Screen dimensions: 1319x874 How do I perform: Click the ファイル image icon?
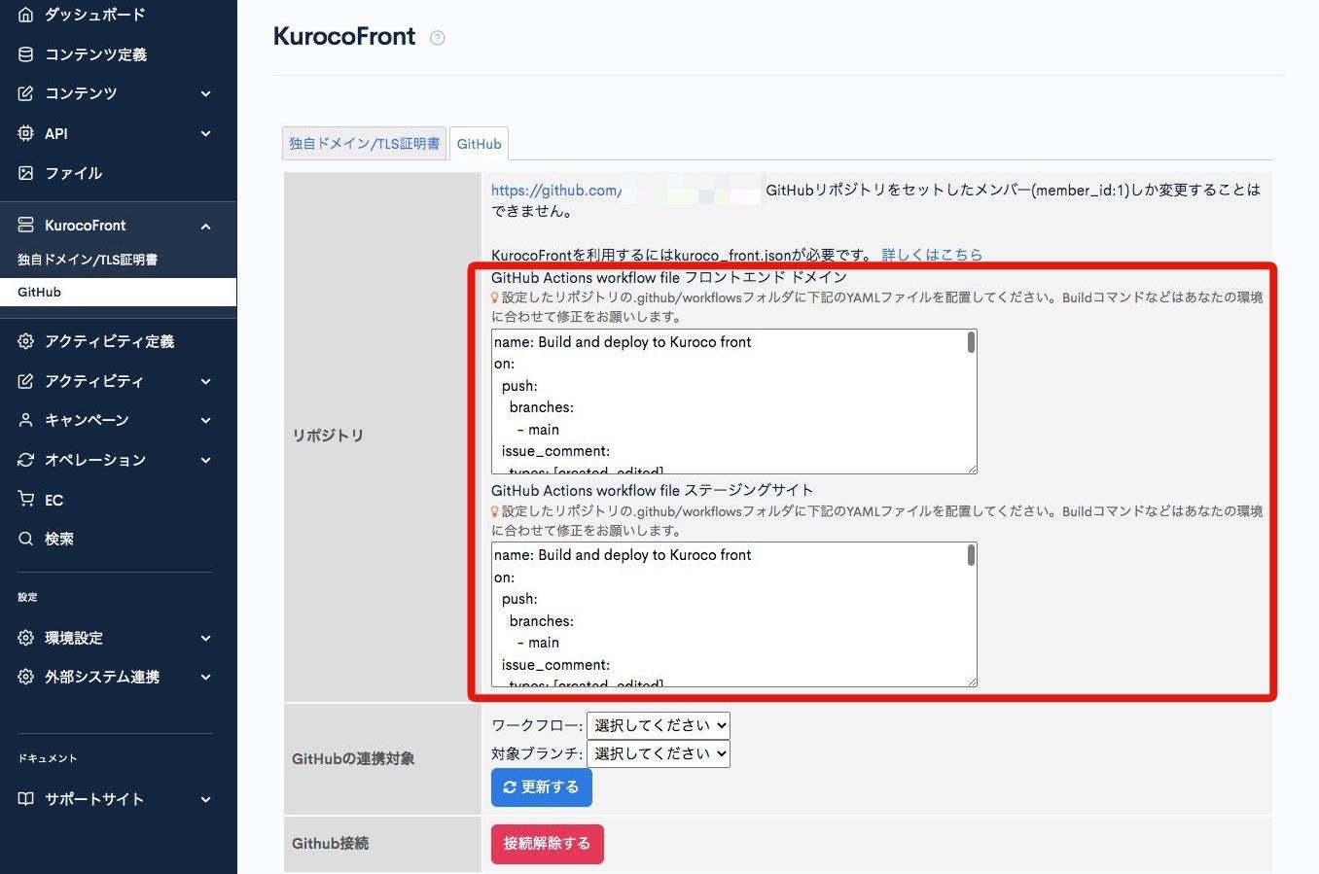[x=26, y=173]
